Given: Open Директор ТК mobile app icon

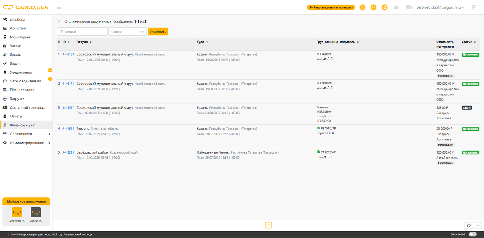Looking at the screenshot, I should (x=17, y=213).
